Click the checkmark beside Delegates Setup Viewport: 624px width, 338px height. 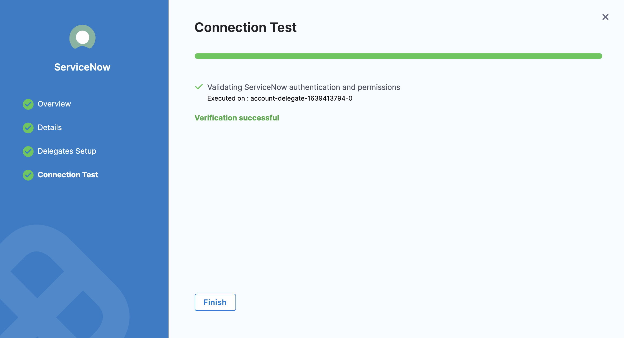pos(28,151)
